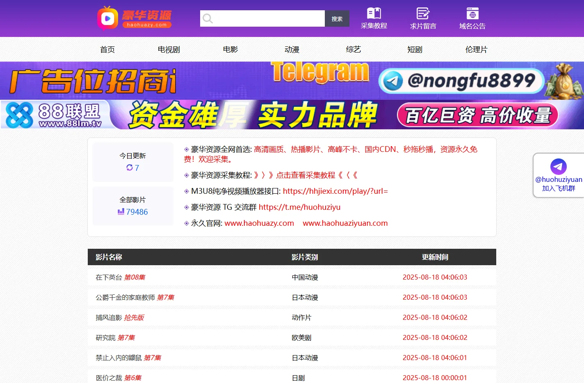Visit www.haohuazy.com link

[259, 223]
